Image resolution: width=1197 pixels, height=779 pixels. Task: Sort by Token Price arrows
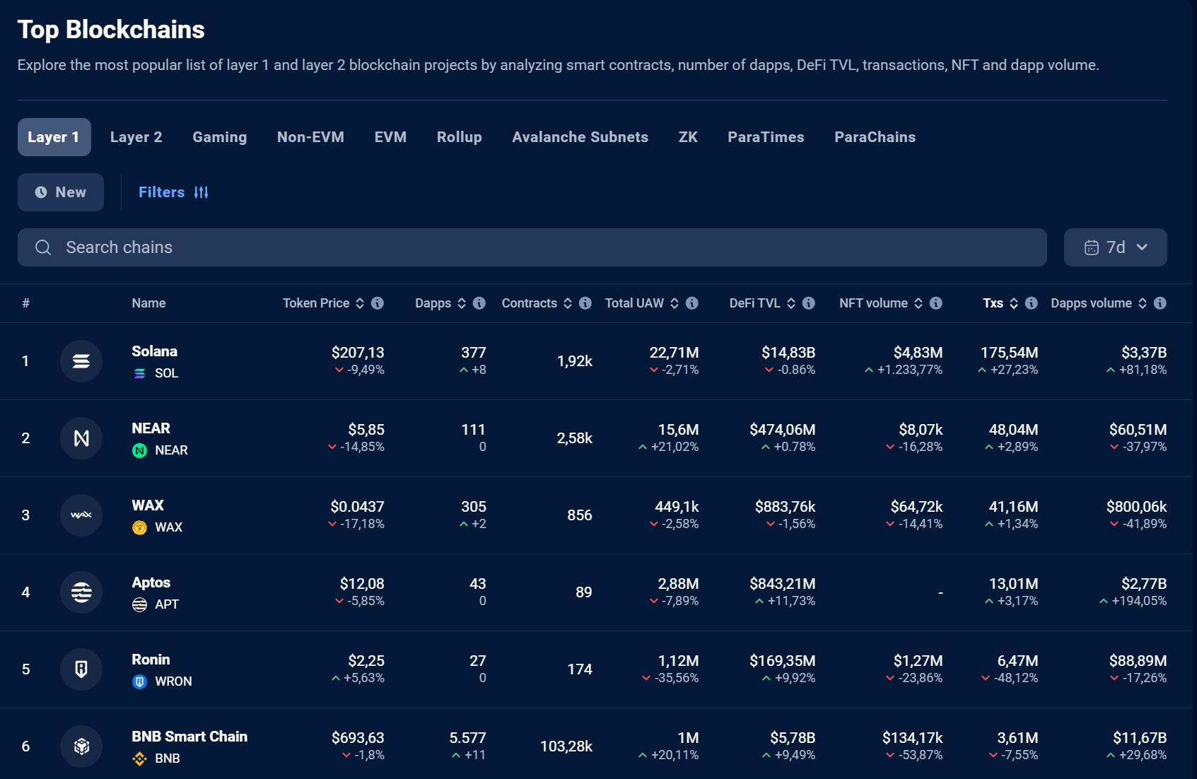point(360,303)
